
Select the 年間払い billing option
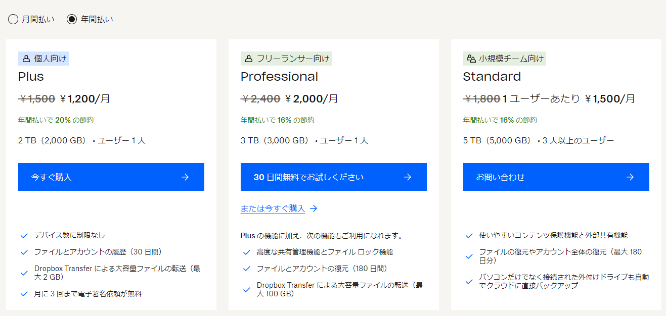tap(90, 19)
